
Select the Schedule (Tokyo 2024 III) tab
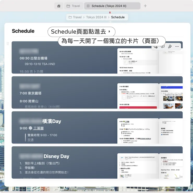pyautogui.click(x=112, y=6)
